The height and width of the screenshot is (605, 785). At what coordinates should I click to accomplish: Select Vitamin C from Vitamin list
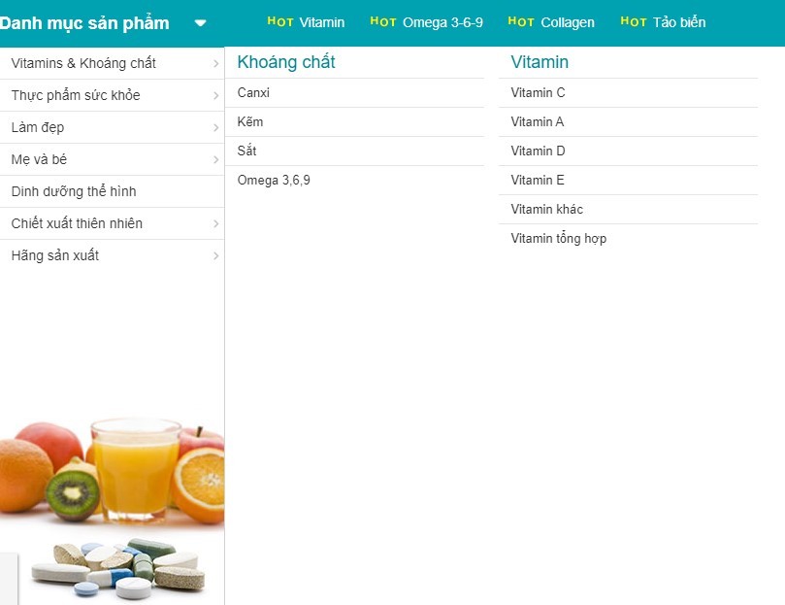point(538,93)
